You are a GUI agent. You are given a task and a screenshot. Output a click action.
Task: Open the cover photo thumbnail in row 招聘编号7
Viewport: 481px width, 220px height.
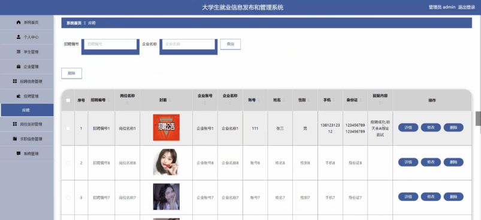point(167,197)
